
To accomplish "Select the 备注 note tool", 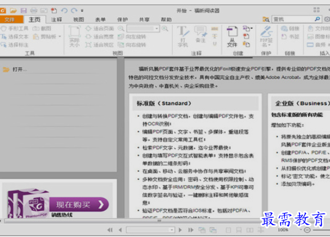I will click(200, 34).
